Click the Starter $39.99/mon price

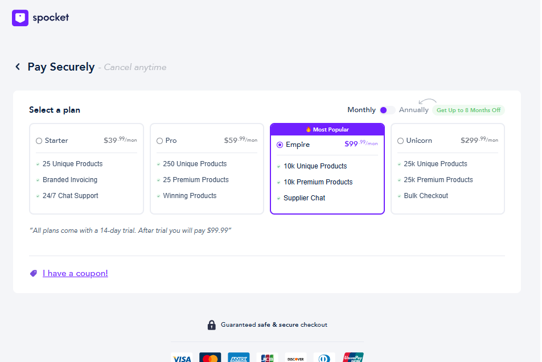(120, 140)
